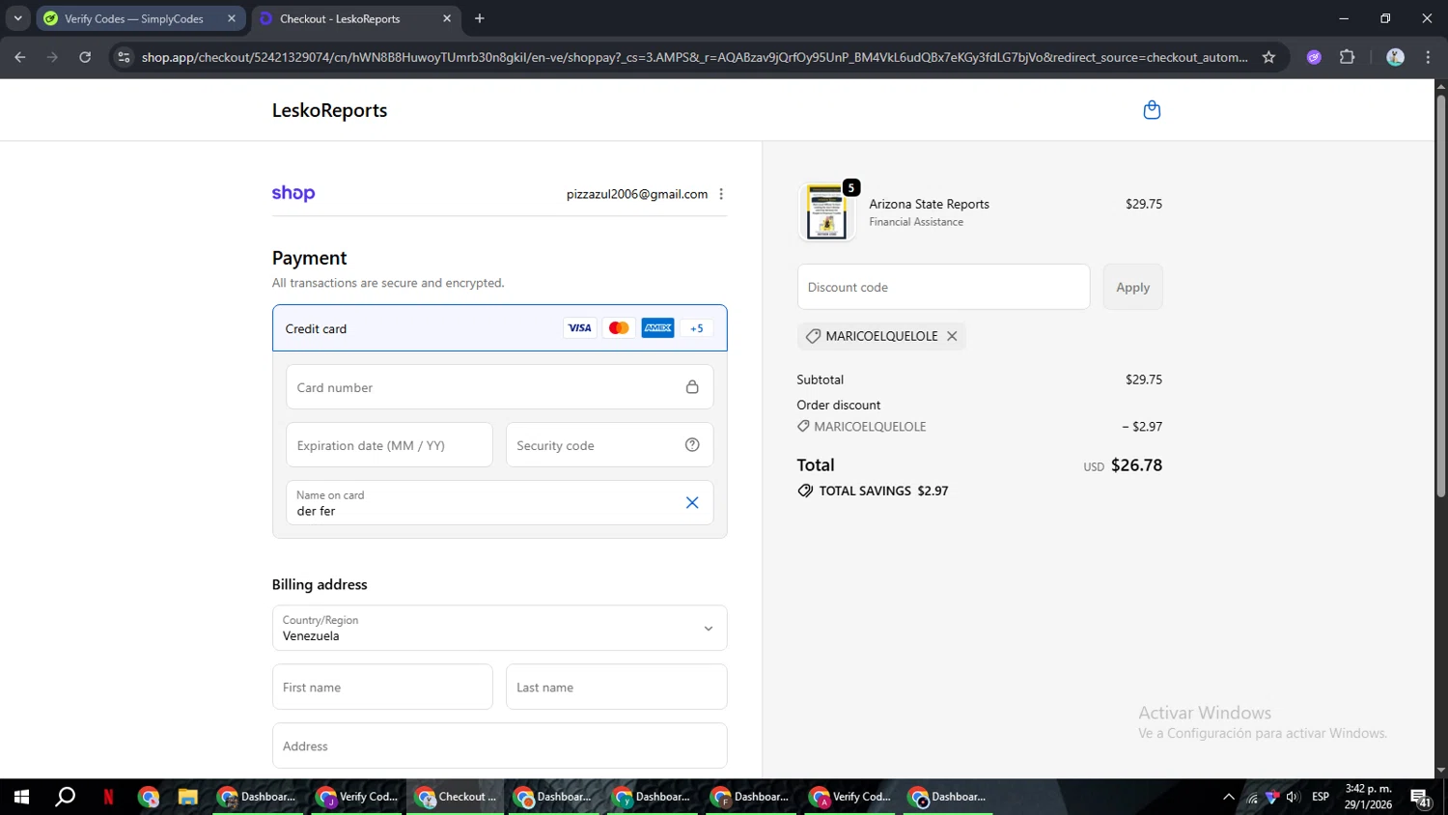Click the Discount code field
This screenshot has height=815, width=1448.
(x=943, y=287)
